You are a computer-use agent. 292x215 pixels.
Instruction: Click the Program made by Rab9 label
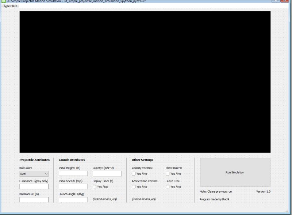[214, 199]
